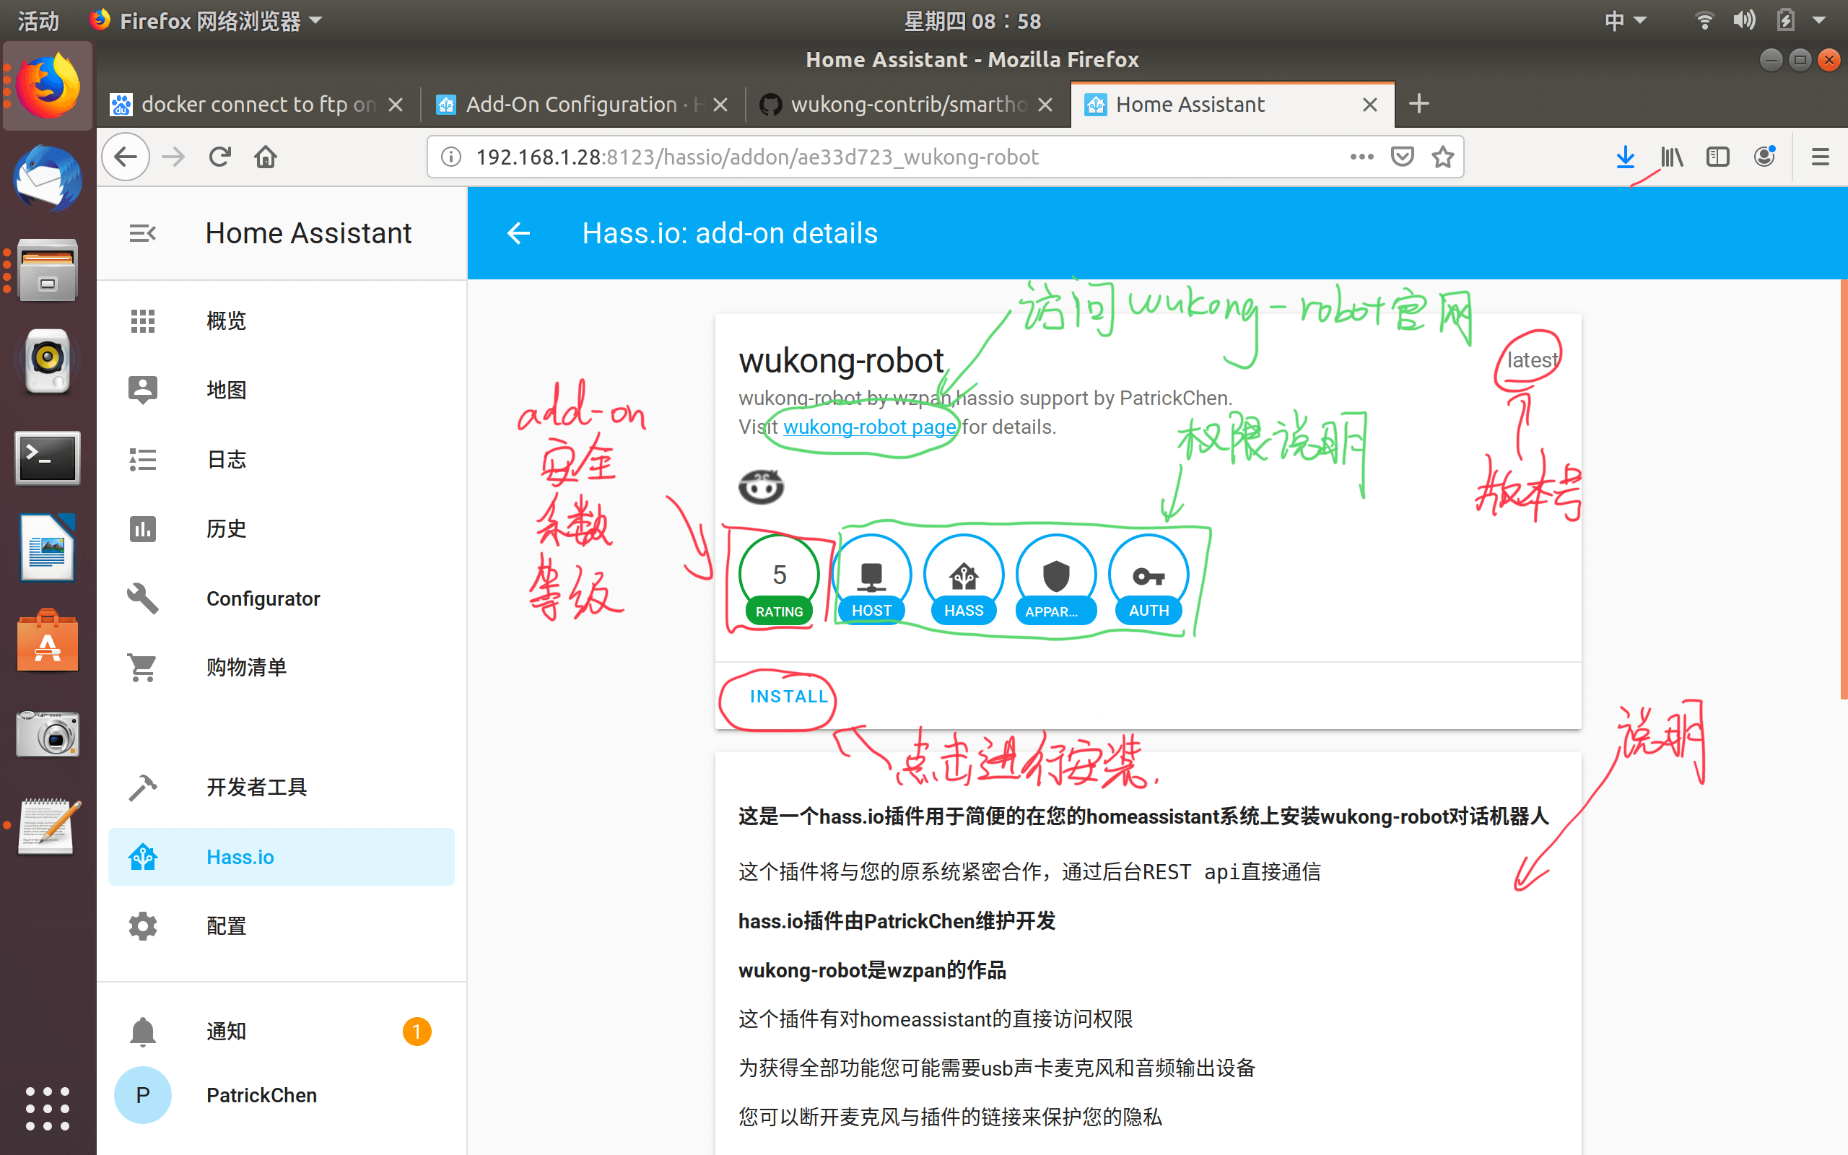Open the Firefox home page

click(266, 157)
